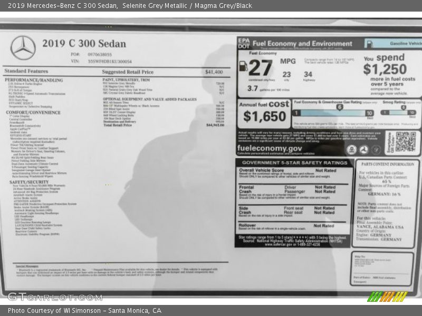422x316 pixels.
Task: Click the $41,400 retail price value
Action: point(214,72)
